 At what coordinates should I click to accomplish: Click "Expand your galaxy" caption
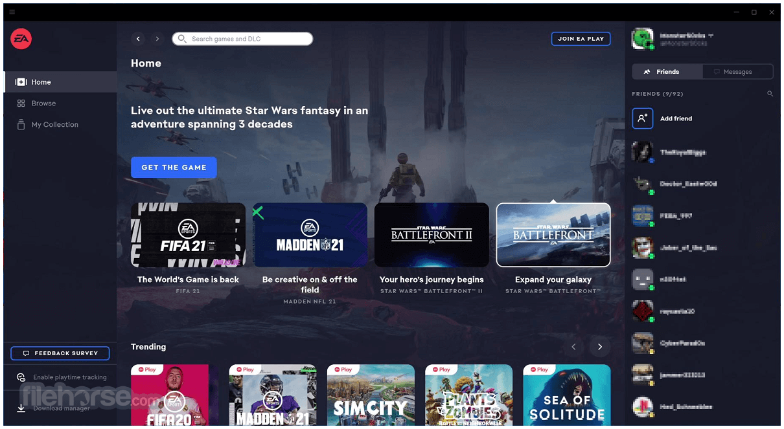click(x=553, y=280)
